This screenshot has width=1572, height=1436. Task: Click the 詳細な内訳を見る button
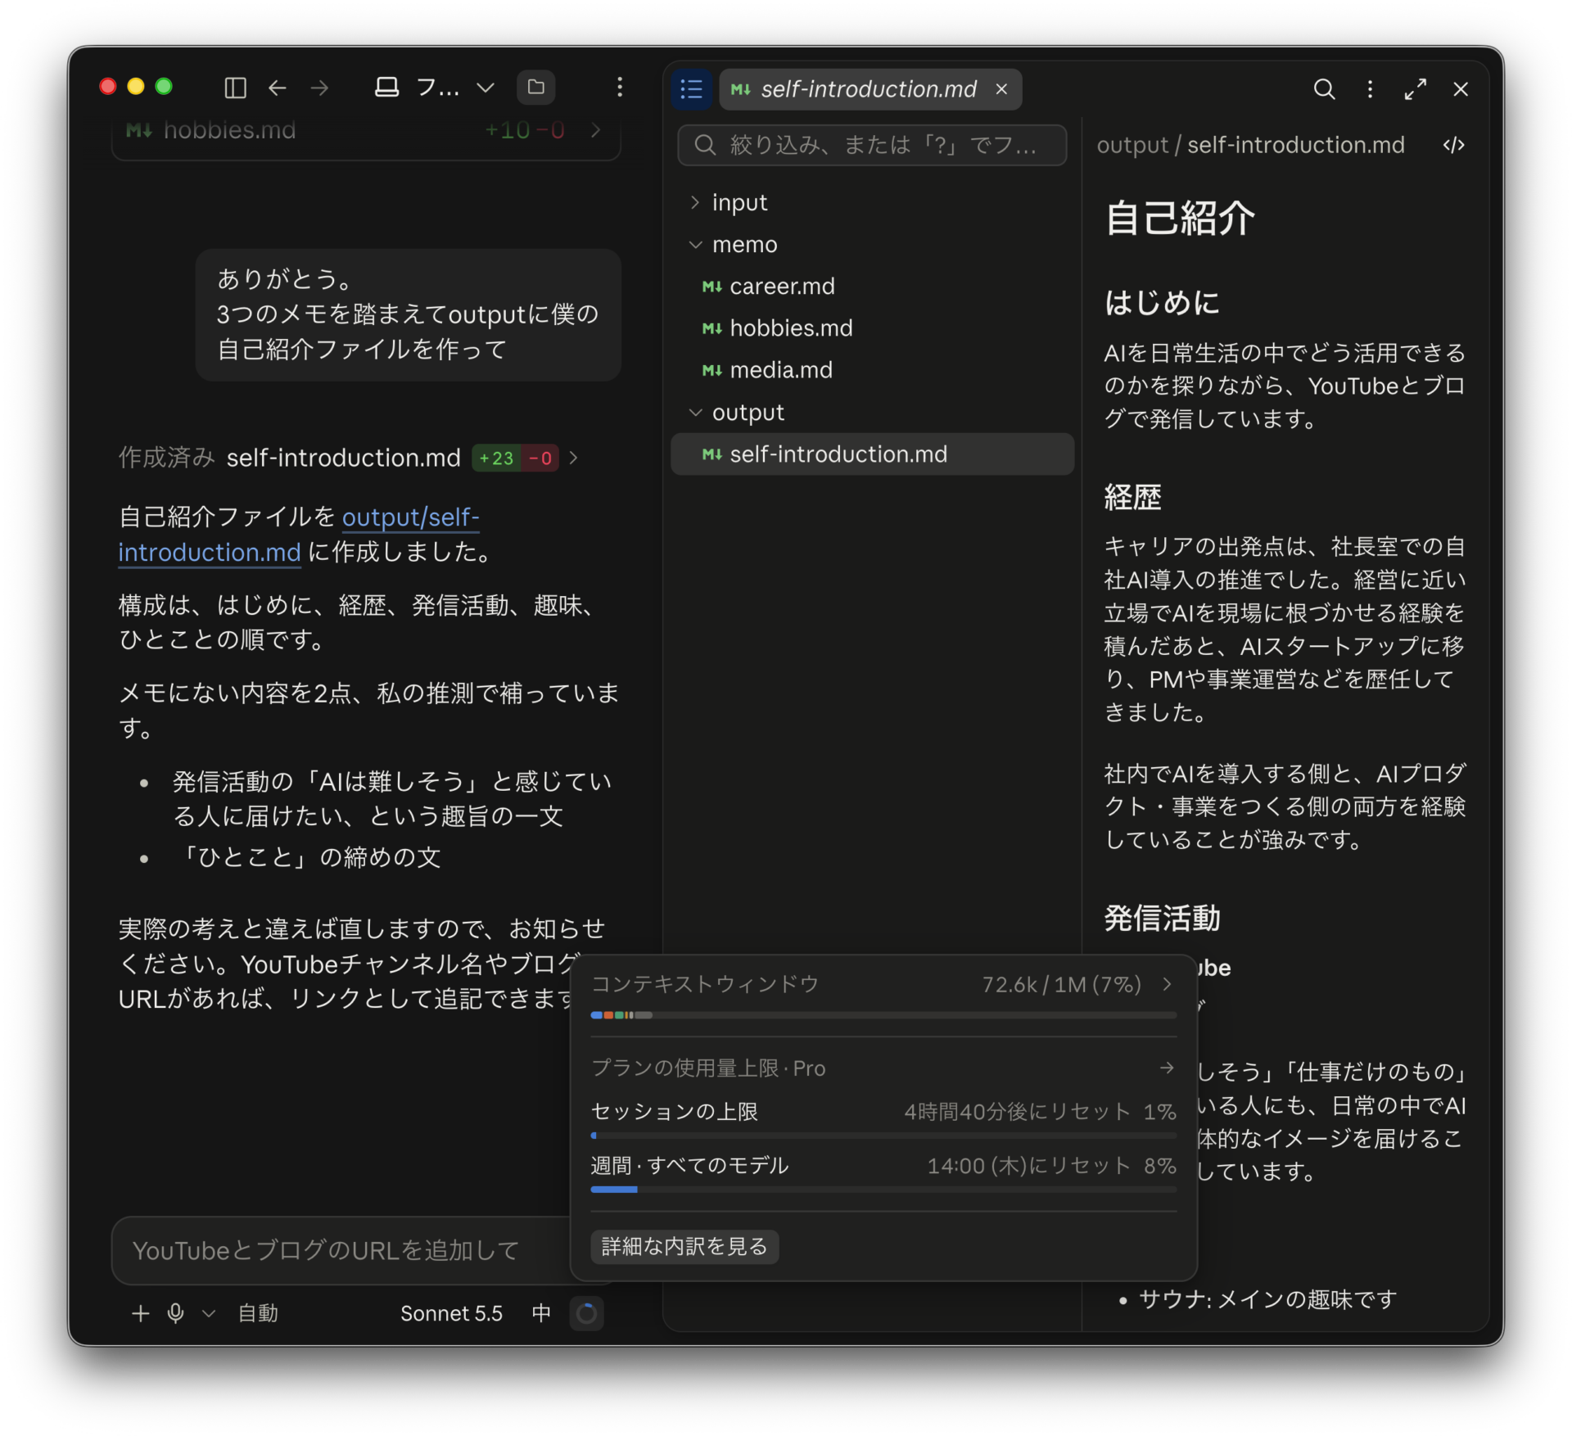[x=684, y=1246]
